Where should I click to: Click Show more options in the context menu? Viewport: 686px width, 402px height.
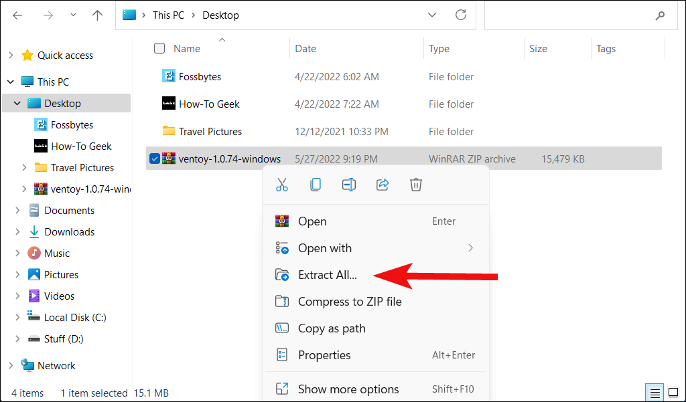[348, 388]
